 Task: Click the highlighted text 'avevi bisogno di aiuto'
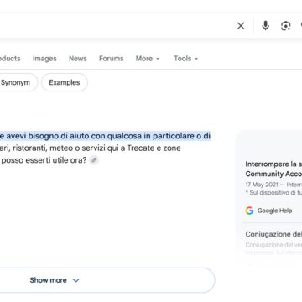pos(47,136)
